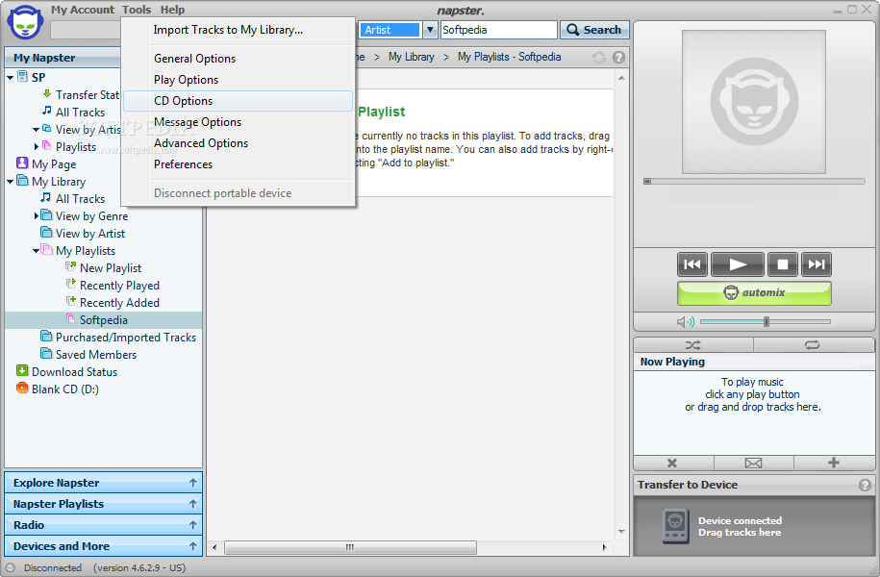Image resolution: width=880 pixels, height=577 pixels.
Task: Click the track progress seek bar
Action: click(754, 182)
